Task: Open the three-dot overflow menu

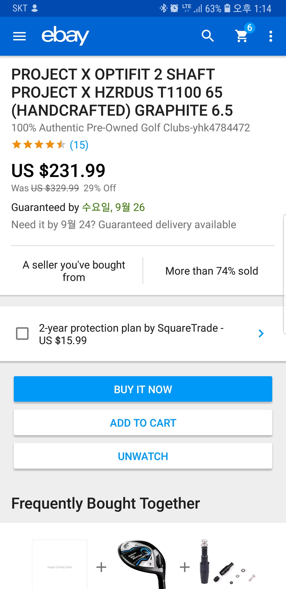Action: click(271, 36)
